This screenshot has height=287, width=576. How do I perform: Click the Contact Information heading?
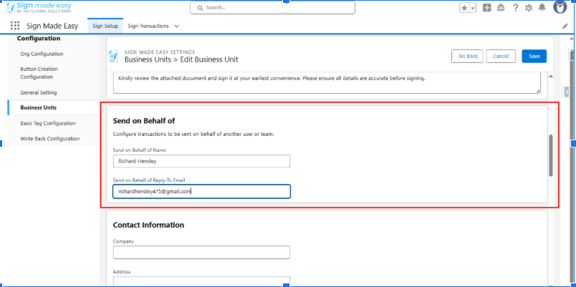pyautogui.click(x=148, y=225)
